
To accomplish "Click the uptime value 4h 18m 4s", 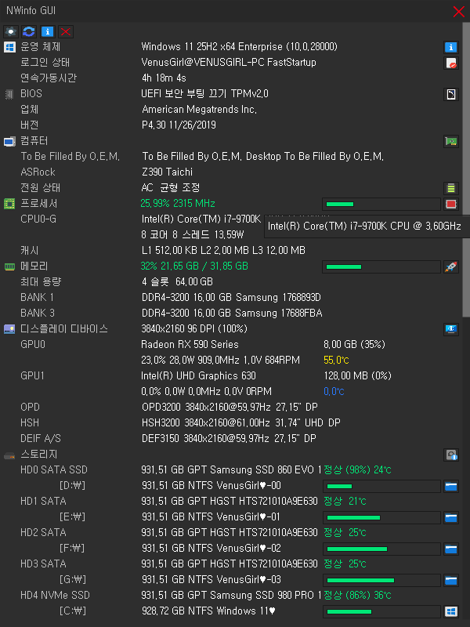I will (x=164, y=78).
